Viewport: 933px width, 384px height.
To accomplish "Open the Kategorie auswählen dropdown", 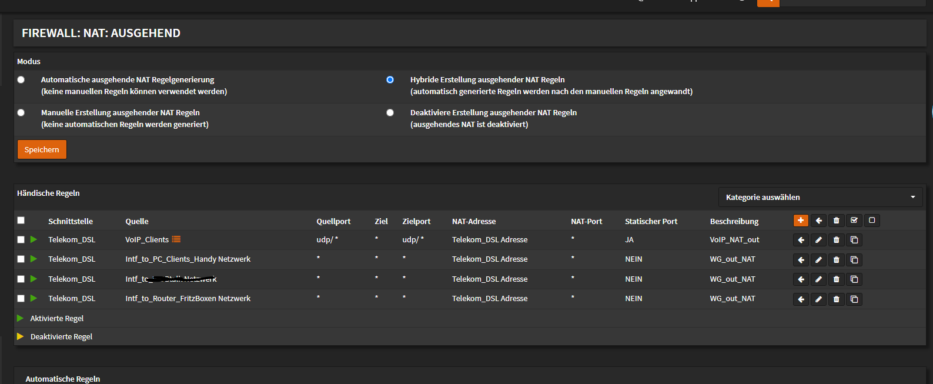I will click(x=820, y=197).
